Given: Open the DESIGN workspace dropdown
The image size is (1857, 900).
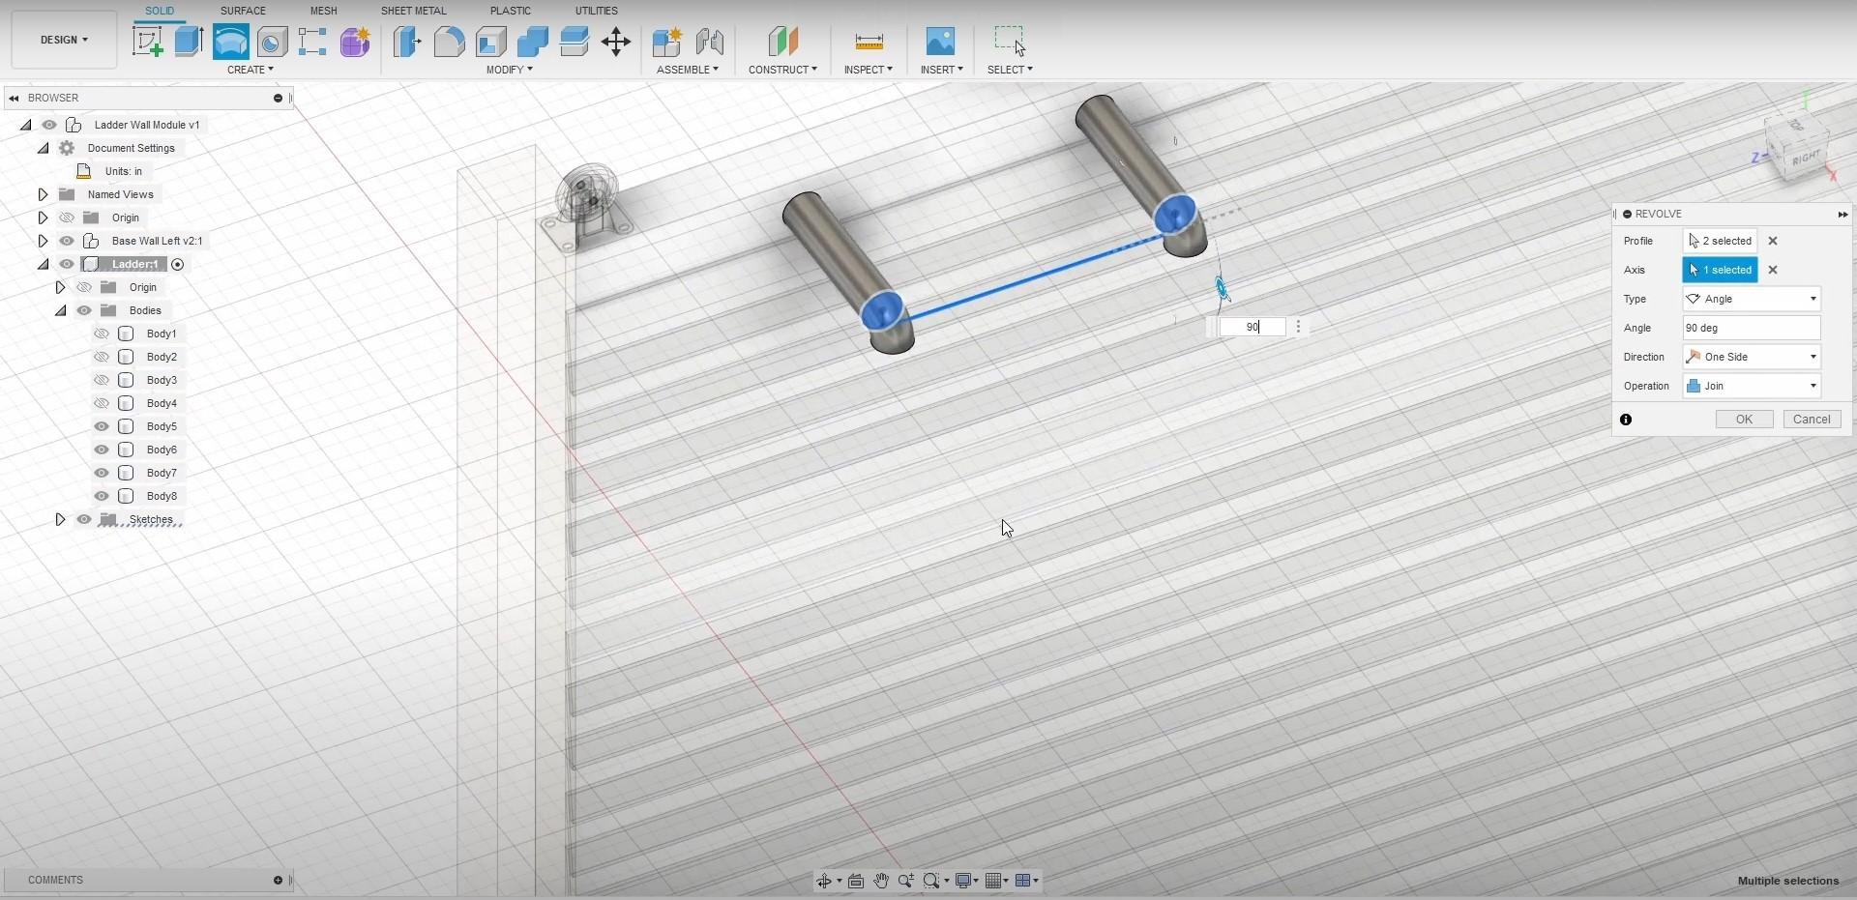Looking at the screenshot, I should [64, 40].
